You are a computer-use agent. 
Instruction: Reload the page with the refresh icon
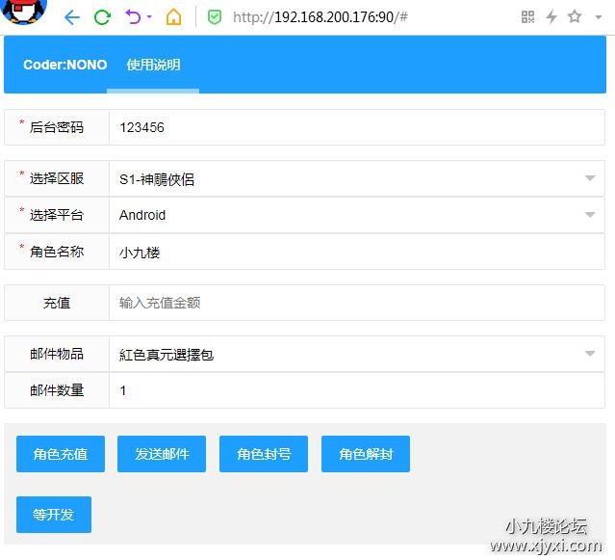[102, 17]
